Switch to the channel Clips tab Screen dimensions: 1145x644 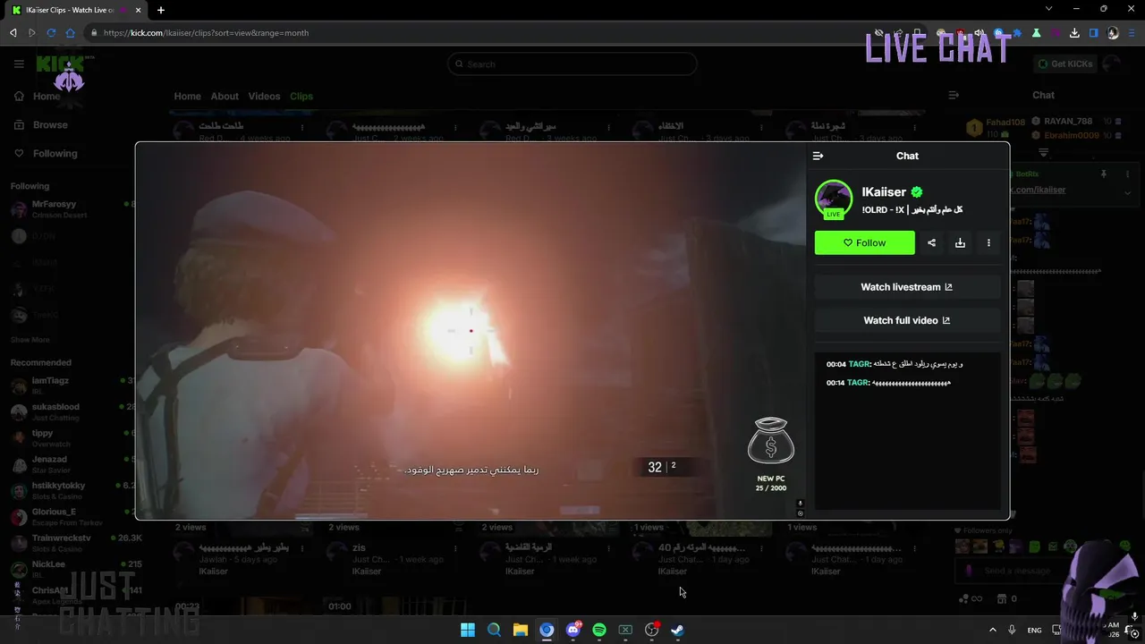301,97
